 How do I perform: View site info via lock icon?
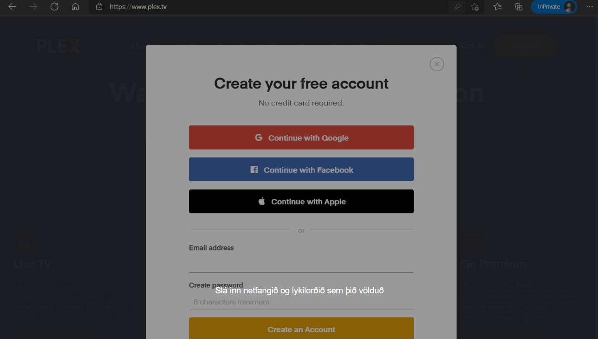(x=100, y=7)
